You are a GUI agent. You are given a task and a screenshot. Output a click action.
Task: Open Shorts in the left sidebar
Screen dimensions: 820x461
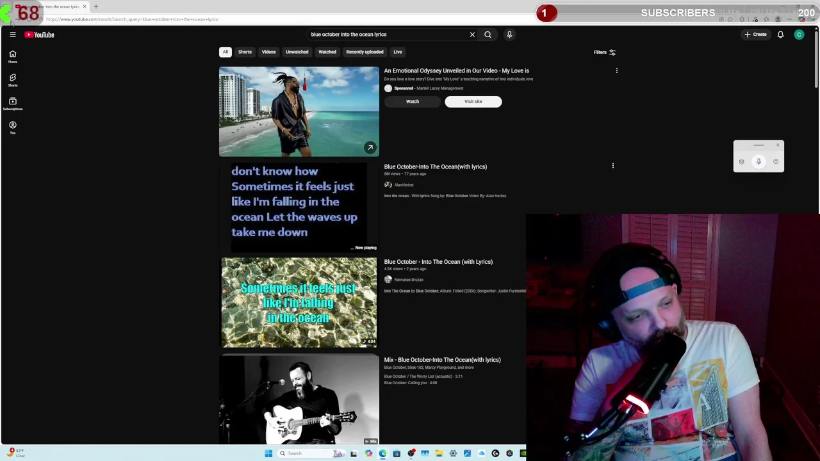tap(12, 80)
